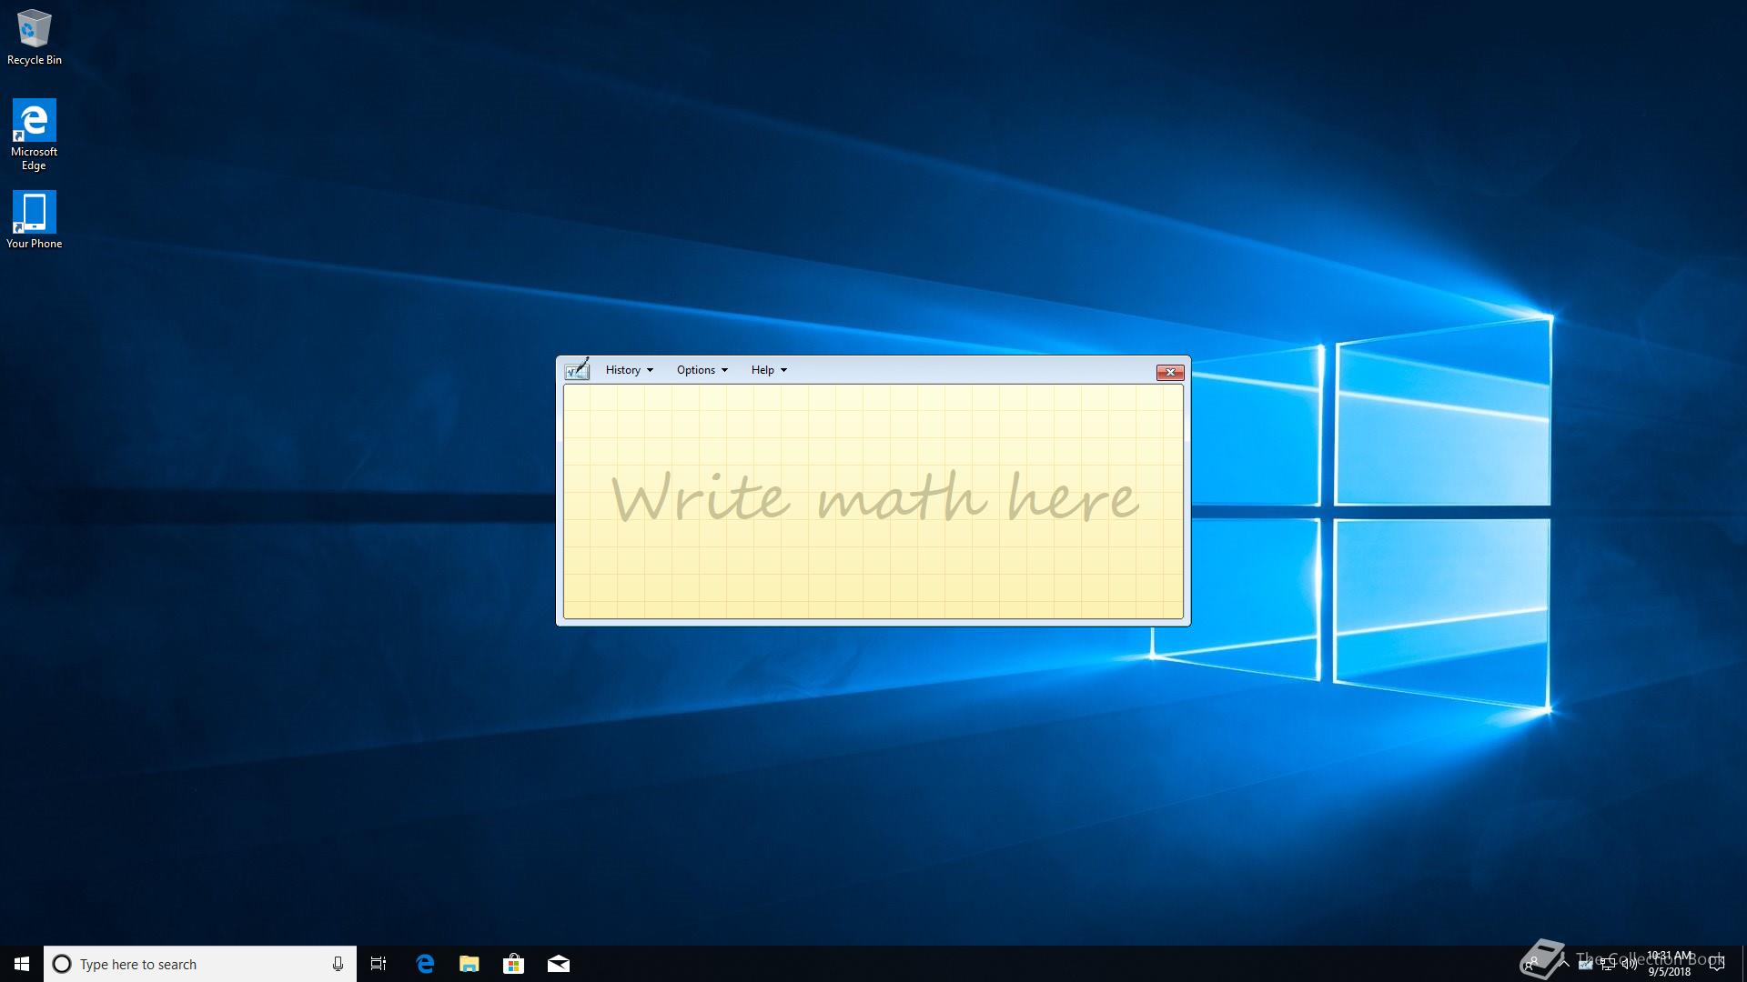Open the Options menu
Screen dimensions: 1747x982
(x=696, y=370)
